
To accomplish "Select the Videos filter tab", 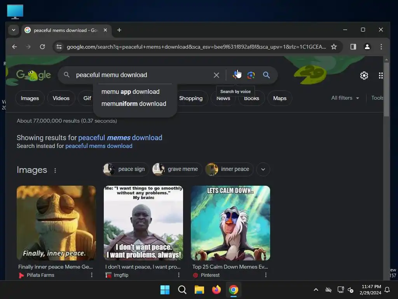I will tap(61, 98).
